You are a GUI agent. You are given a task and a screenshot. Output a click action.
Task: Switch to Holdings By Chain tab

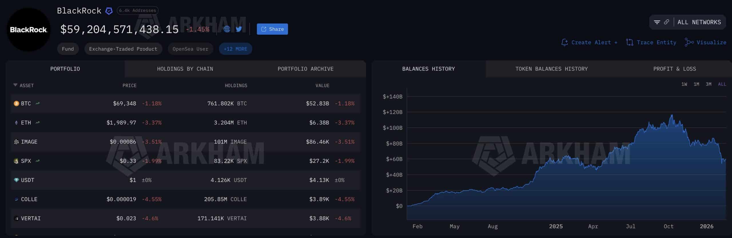185,69
